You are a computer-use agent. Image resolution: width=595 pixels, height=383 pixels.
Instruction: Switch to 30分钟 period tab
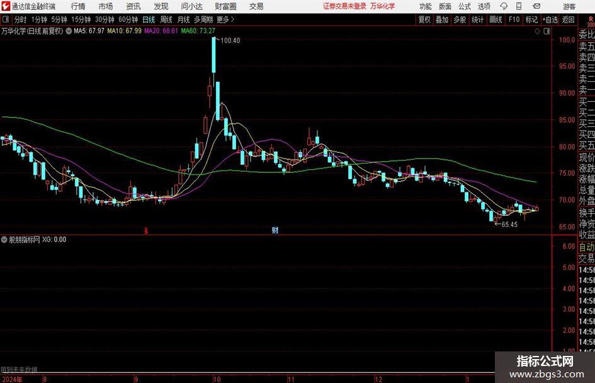[105, 19]
